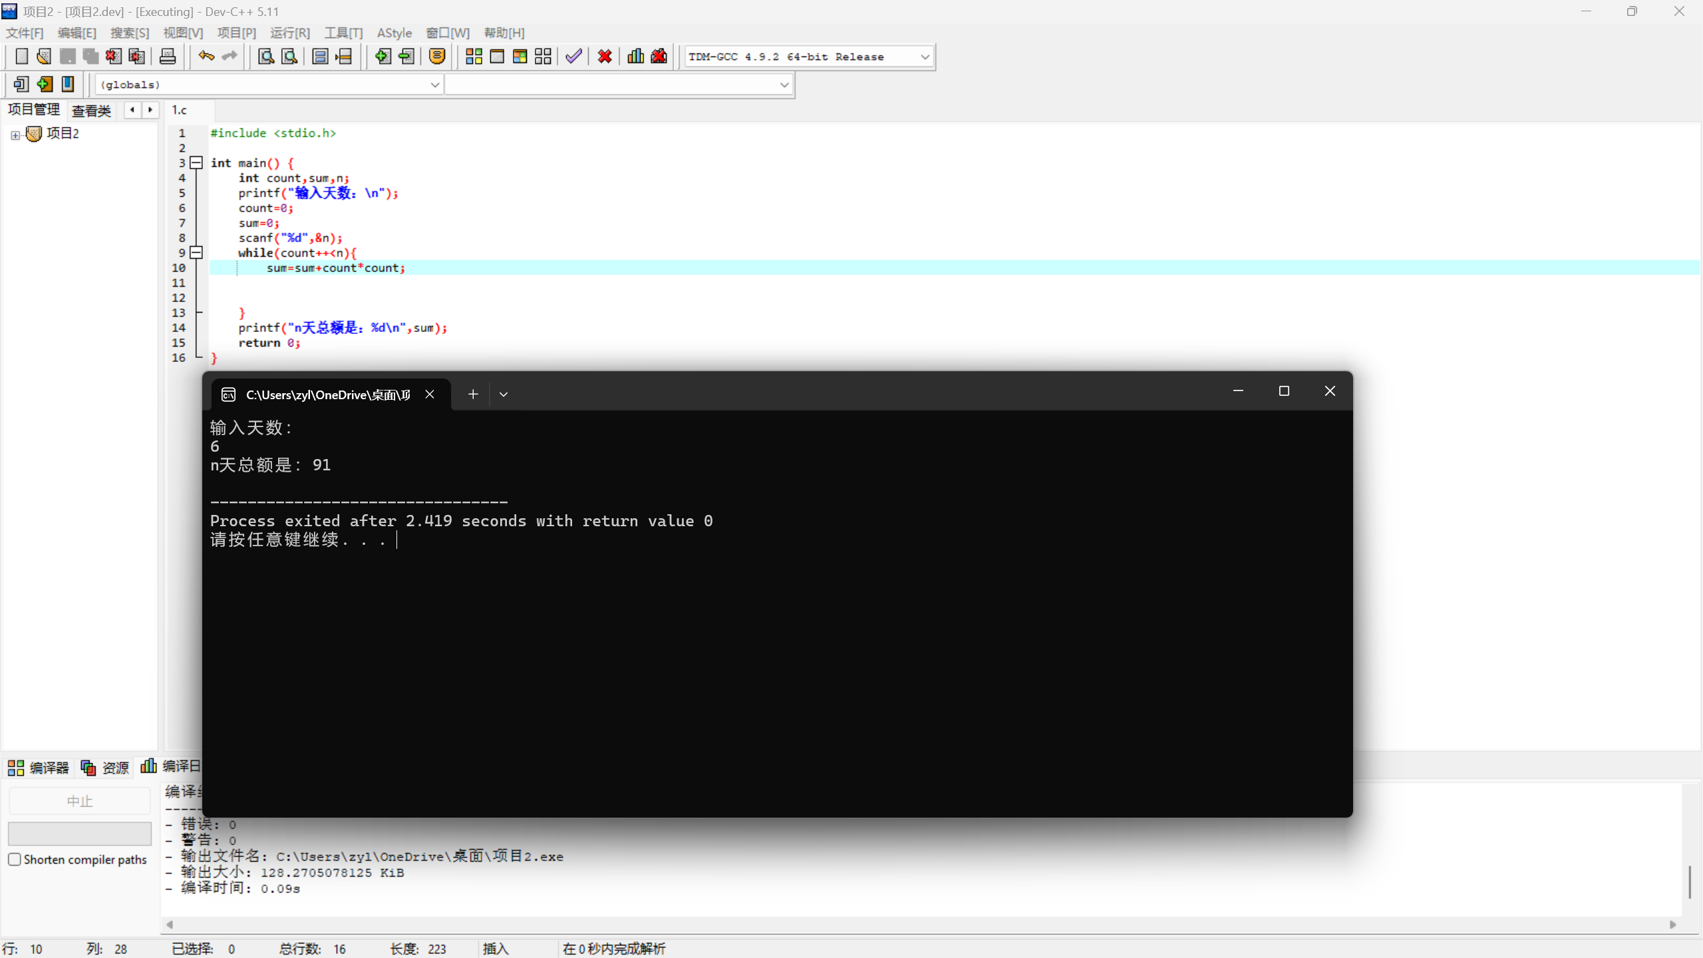Enable Shorten compiler paths checkbox
1703x958 pixels.
15,859
